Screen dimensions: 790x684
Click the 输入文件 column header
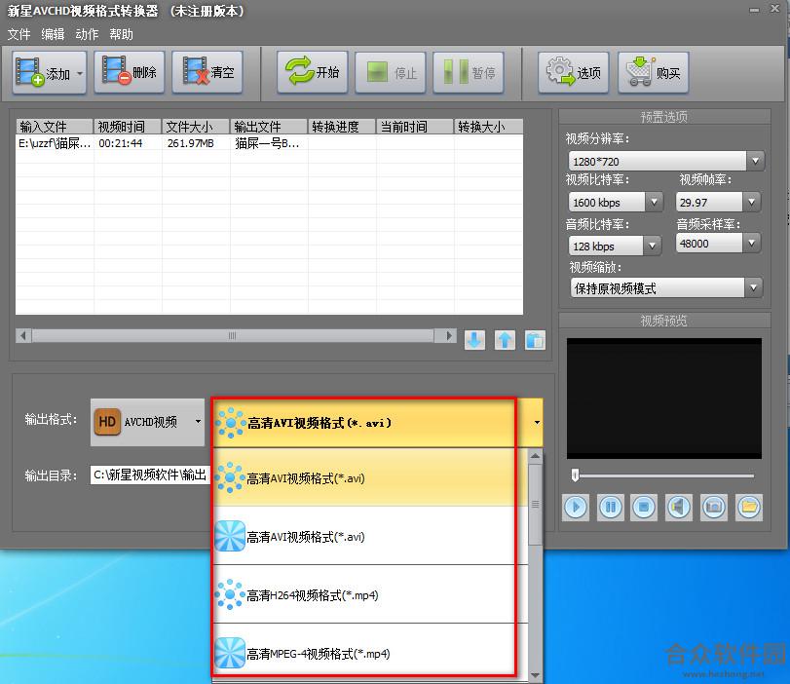click(x=55, y=127)
